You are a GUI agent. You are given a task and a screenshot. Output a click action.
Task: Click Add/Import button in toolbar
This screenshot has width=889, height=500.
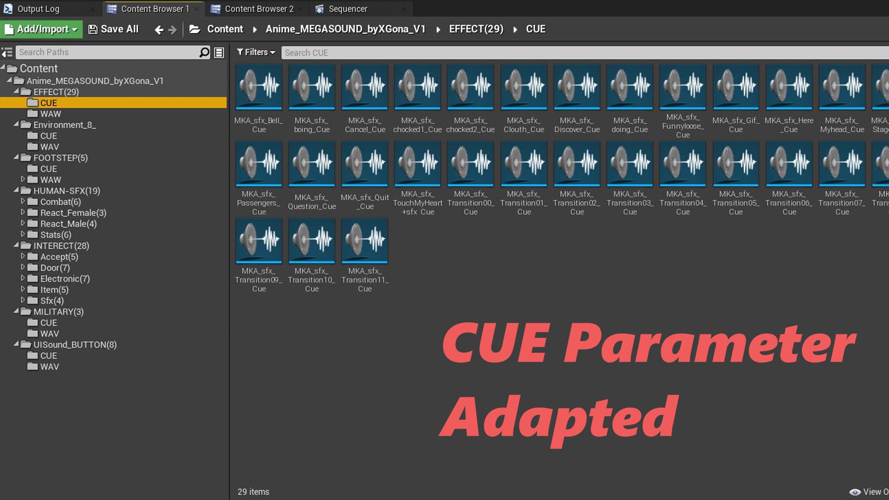point(41,29)
